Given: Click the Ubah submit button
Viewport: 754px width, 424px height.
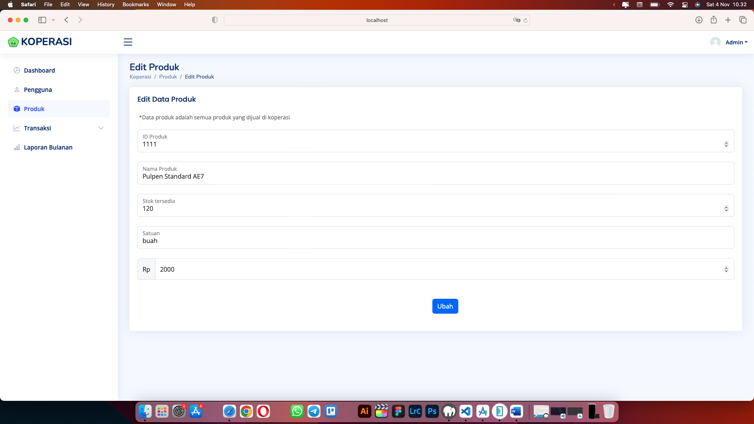Looking at the screenshot, I should pos(445,306).
